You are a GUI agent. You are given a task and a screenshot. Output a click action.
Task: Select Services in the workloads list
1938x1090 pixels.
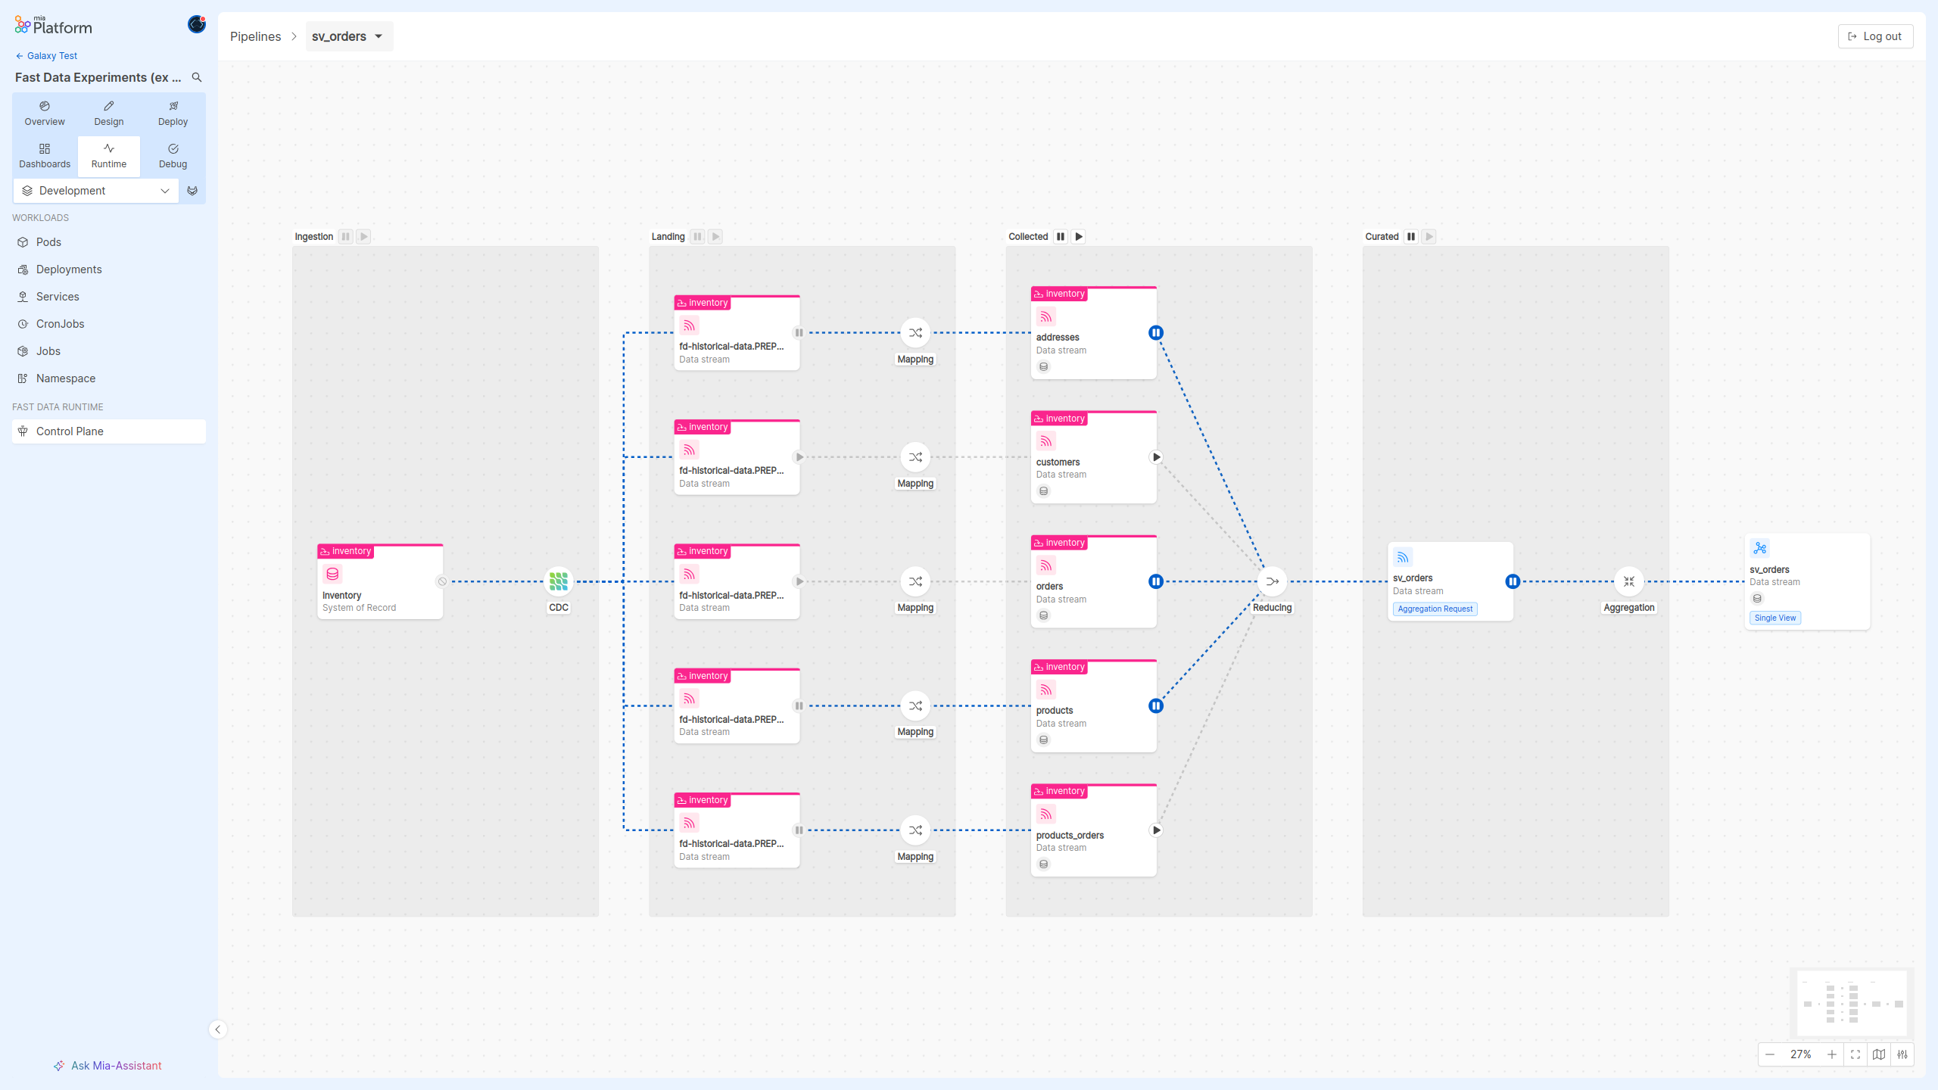58,297
